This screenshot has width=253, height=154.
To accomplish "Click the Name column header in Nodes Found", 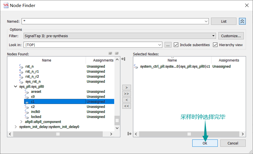I will tap(47, 60).
